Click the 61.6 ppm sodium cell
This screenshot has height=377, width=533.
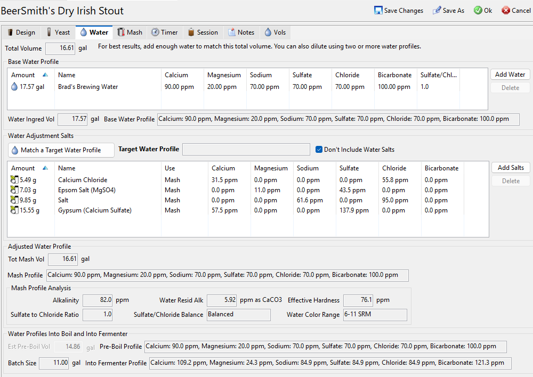[310, 200]
